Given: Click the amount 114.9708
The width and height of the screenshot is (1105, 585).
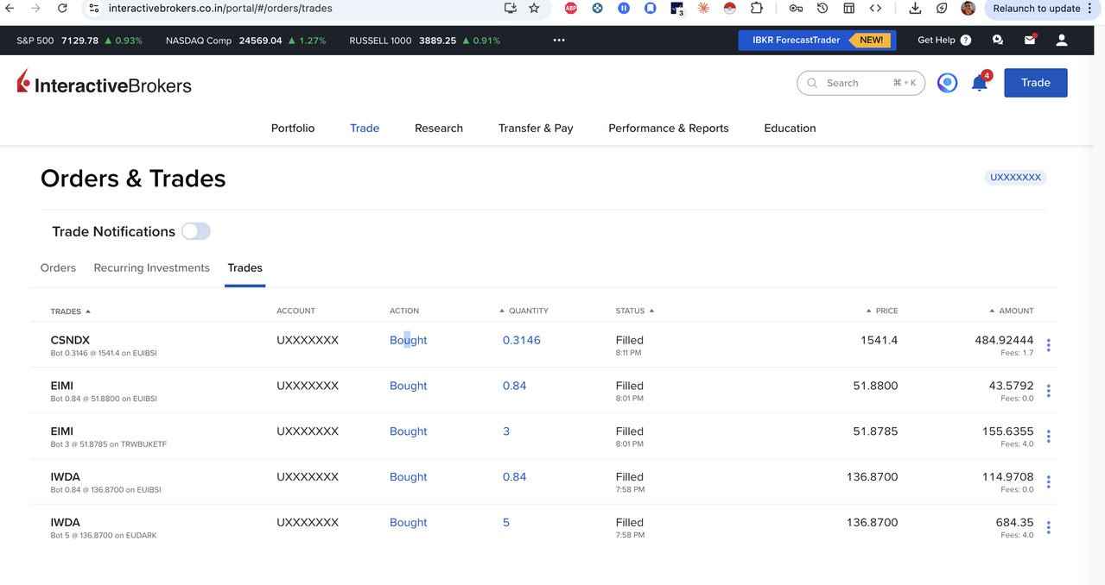Looking at the screenshot, I should click(1007, 476).
